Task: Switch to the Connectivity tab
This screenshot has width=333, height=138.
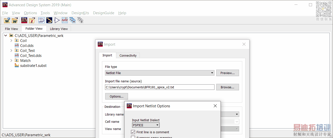Action: tap(128, 55)
